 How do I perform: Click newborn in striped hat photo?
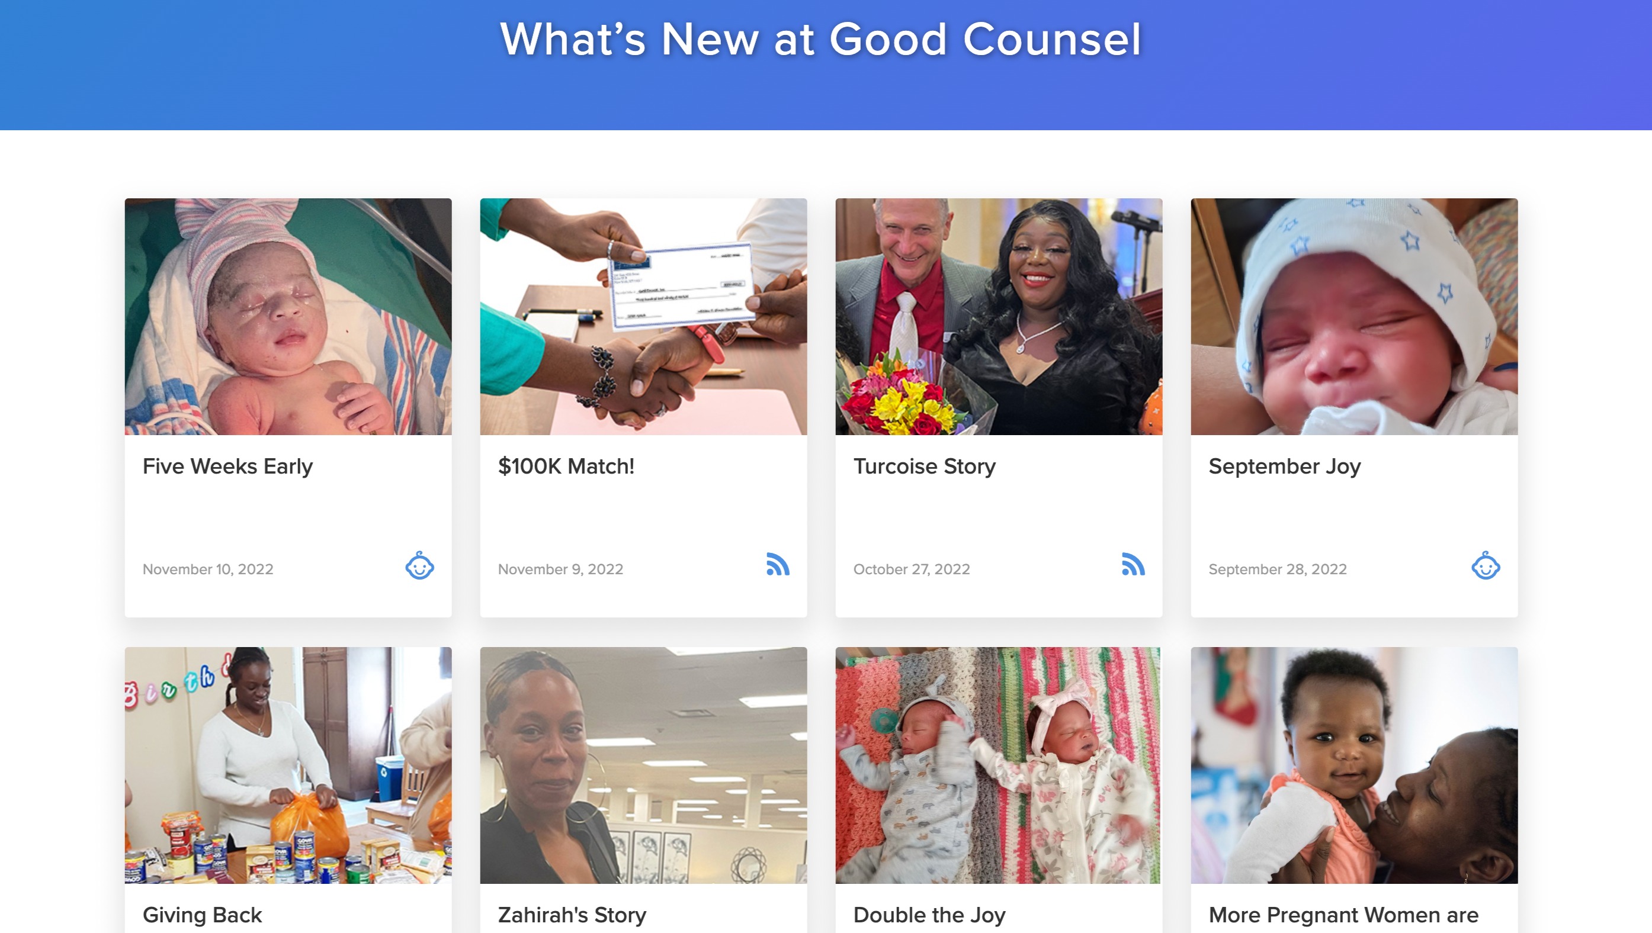tap(288, 317)
